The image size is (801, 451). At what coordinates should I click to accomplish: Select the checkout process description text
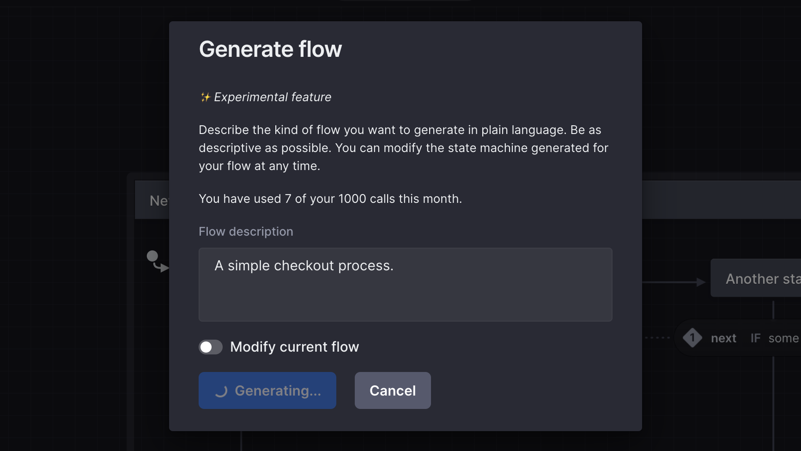[304, 265]
